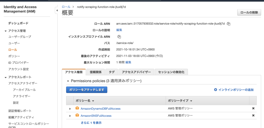Open ID プロバイダー in the sidebar
This screenshot has height=128, width=264.
(x=19, y=63)
